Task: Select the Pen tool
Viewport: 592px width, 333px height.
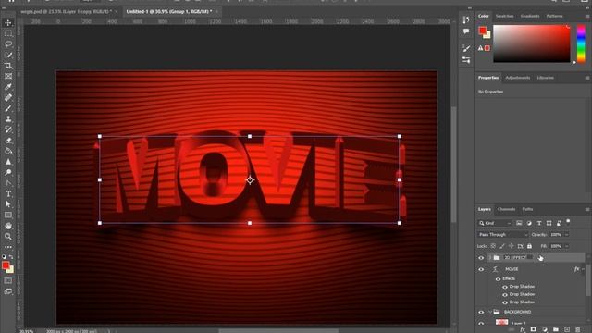Action: [8, 183]
